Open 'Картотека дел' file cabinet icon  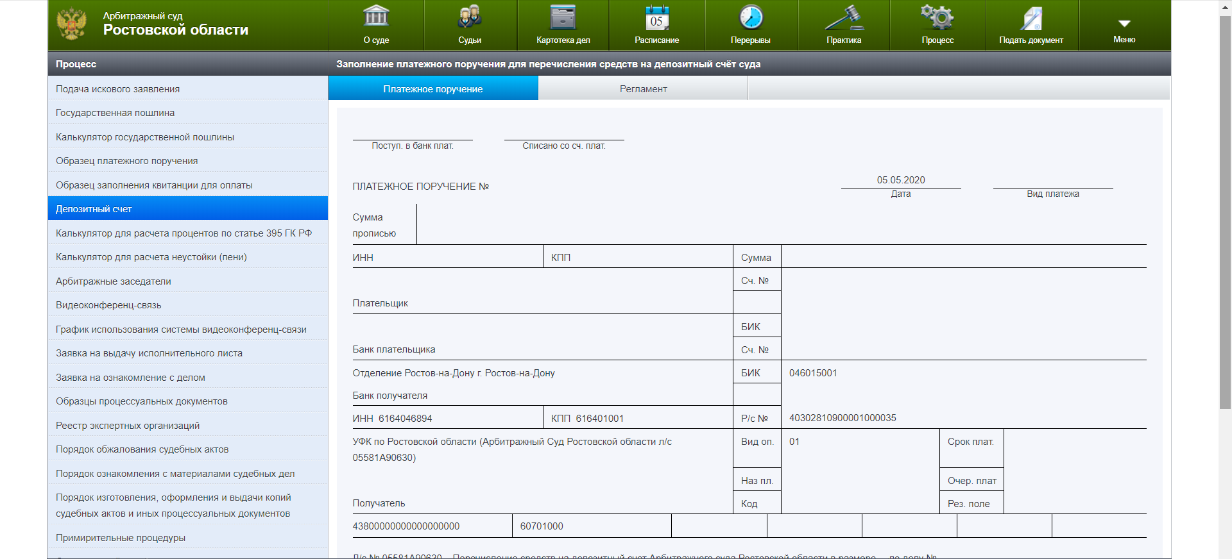[563, 17]
